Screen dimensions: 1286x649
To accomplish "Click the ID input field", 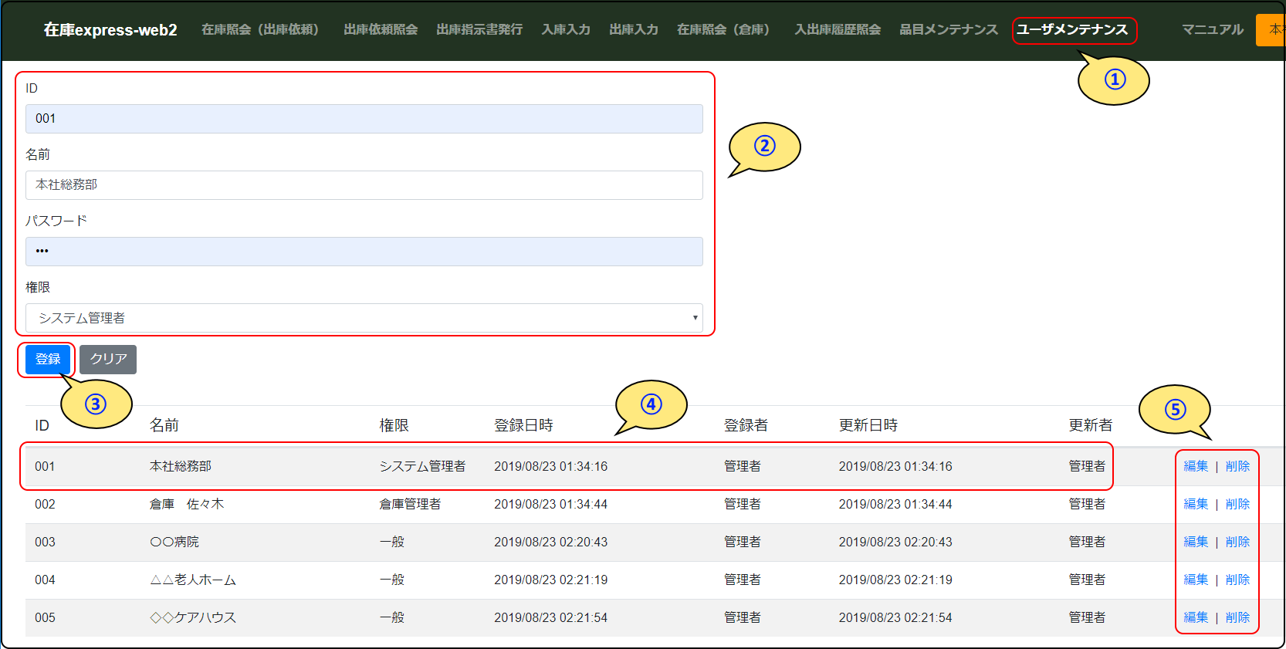I will tap(364, 119).
